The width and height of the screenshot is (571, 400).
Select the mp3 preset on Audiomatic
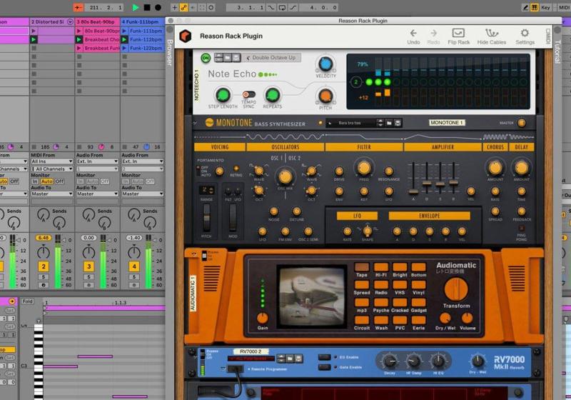362,302
